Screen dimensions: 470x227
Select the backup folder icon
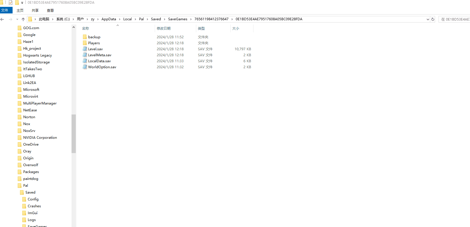pyautogui.click(x=85, y=37)
